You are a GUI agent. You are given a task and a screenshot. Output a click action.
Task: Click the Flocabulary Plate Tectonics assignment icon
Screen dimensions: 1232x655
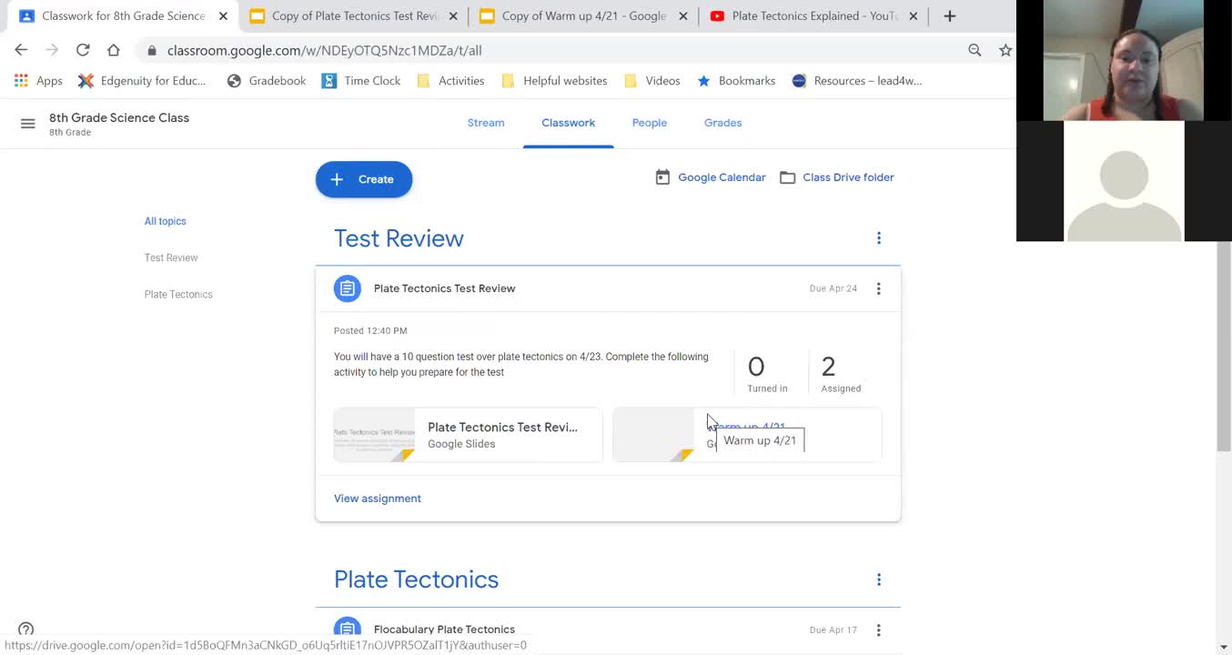point(348,629)
